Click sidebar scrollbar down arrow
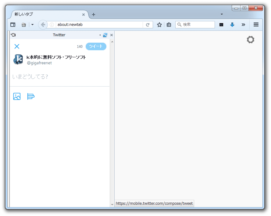 (x=112, y=205)
